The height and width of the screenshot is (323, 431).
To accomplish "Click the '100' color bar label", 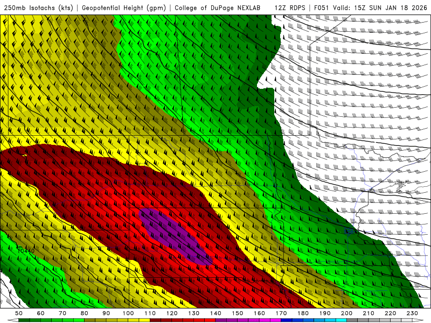I will pos(128,313).
